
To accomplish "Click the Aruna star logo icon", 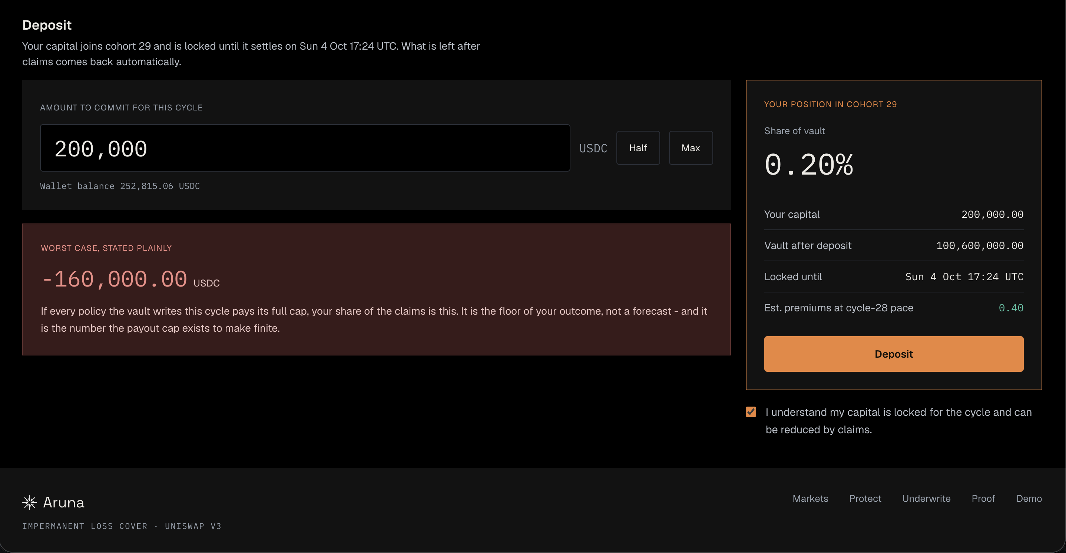I will tap(29, 503).
